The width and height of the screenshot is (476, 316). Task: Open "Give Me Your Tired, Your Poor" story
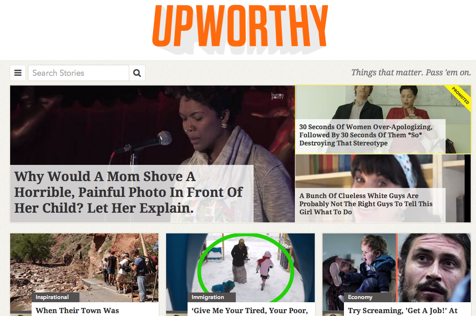250,311
